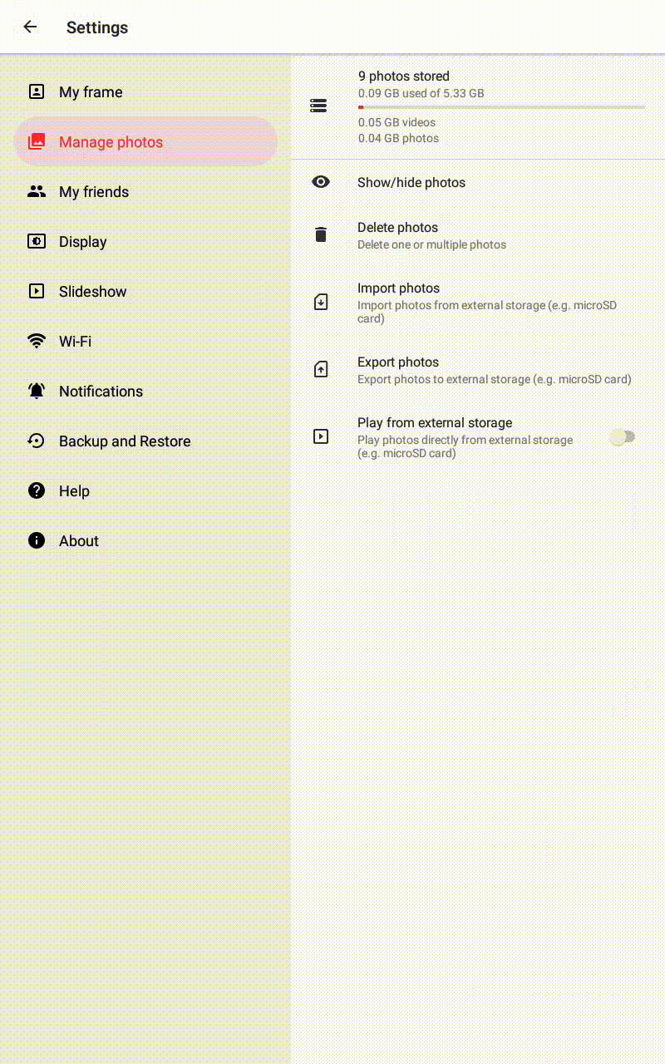Click the 9 photos stored summary
The image size is (665, 1064).
click(404, 76)
